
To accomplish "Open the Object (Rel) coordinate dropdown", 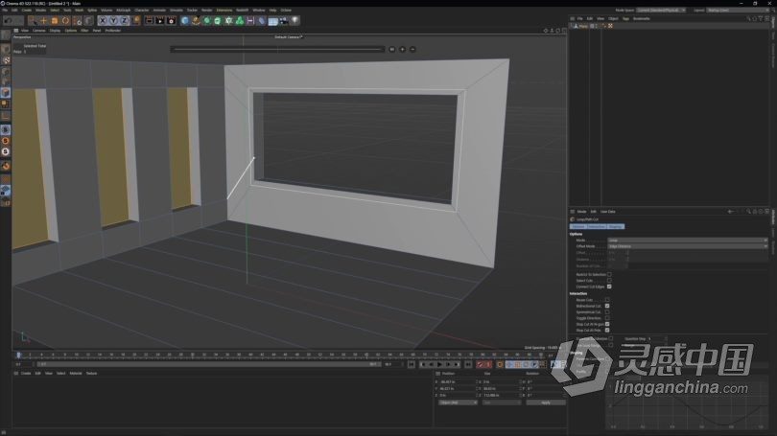I will pyautogui.click(x=458, y=402).
